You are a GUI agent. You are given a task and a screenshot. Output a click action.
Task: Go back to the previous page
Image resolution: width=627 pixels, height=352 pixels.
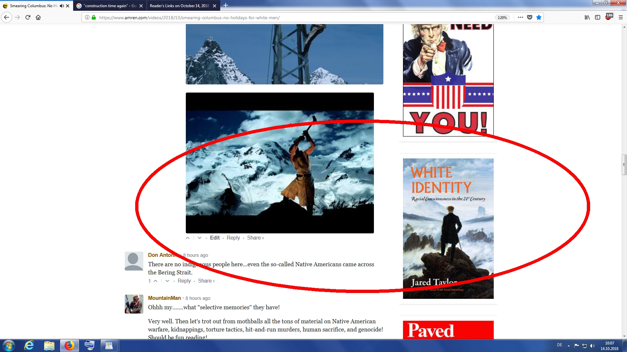pyautogui.click(x=7, y=17)
